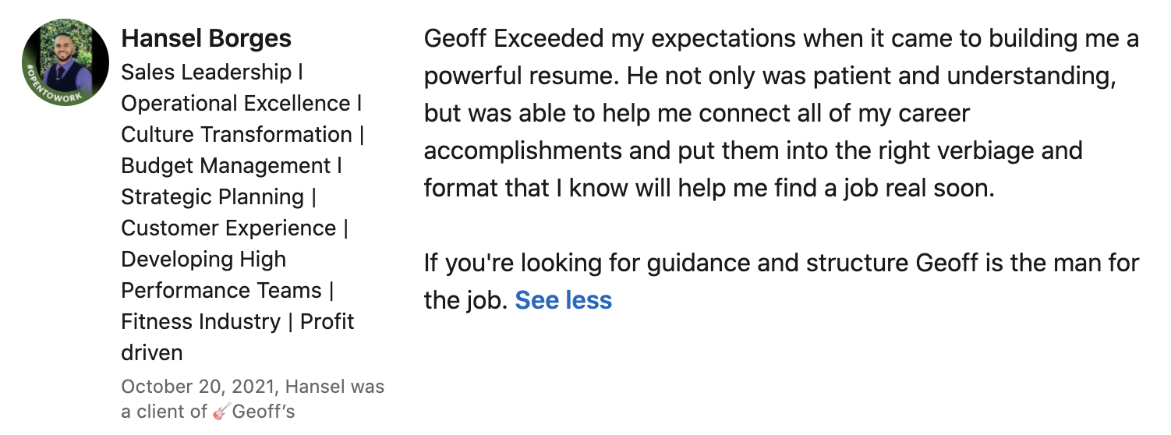The width and height of the screenshot is (1171, 435).
Task: Select the Operational Excellence headline text
Action: click(236, 104)
